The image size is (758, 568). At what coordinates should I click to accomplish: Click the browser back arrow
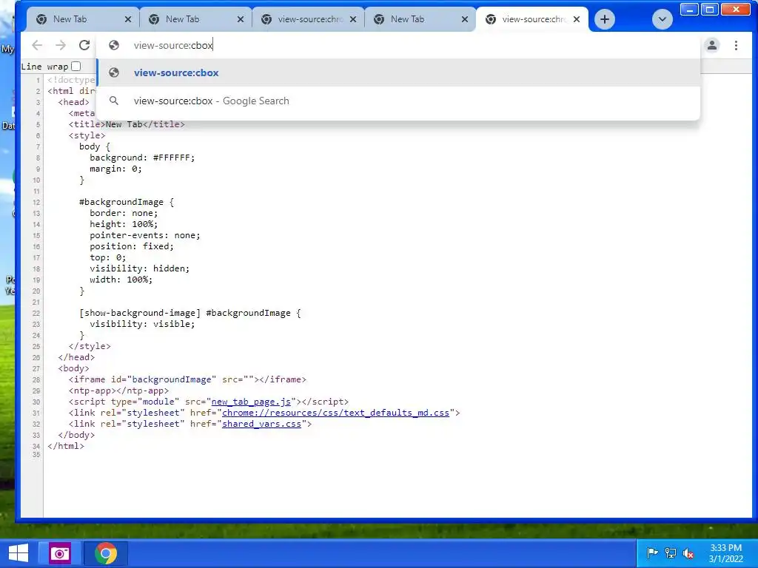coord(37,45)
